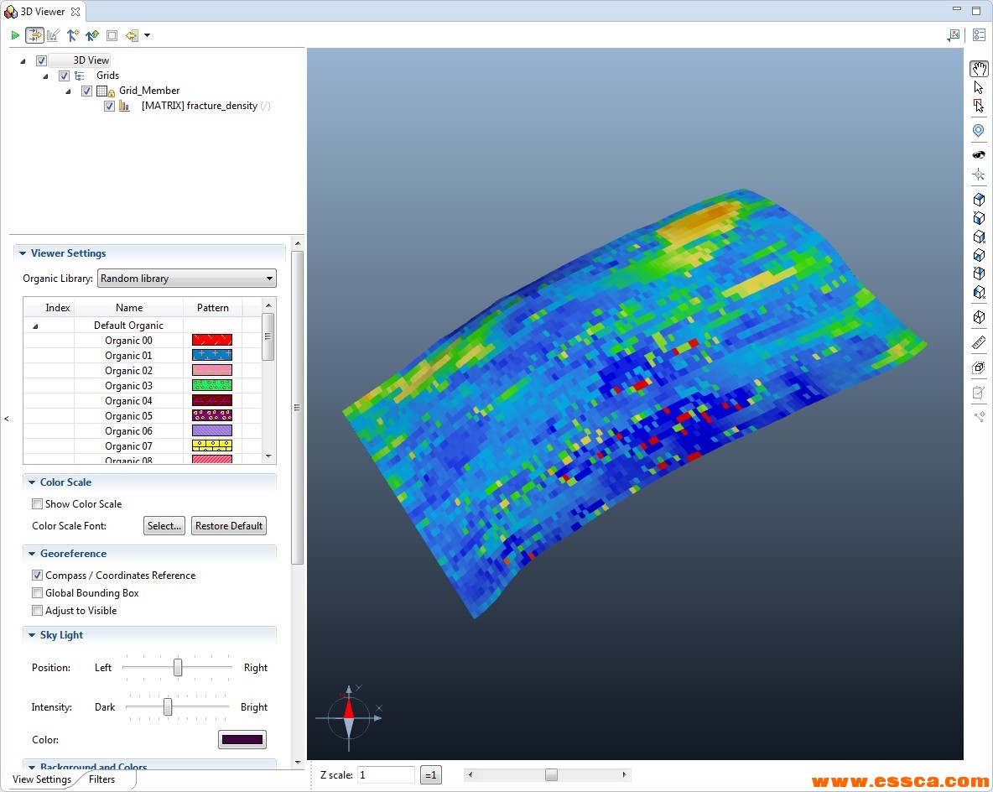The width and height of the screenshot is (993, 792).
Task: Click the green play button in toolbar
Action: (x=15, y=35)
